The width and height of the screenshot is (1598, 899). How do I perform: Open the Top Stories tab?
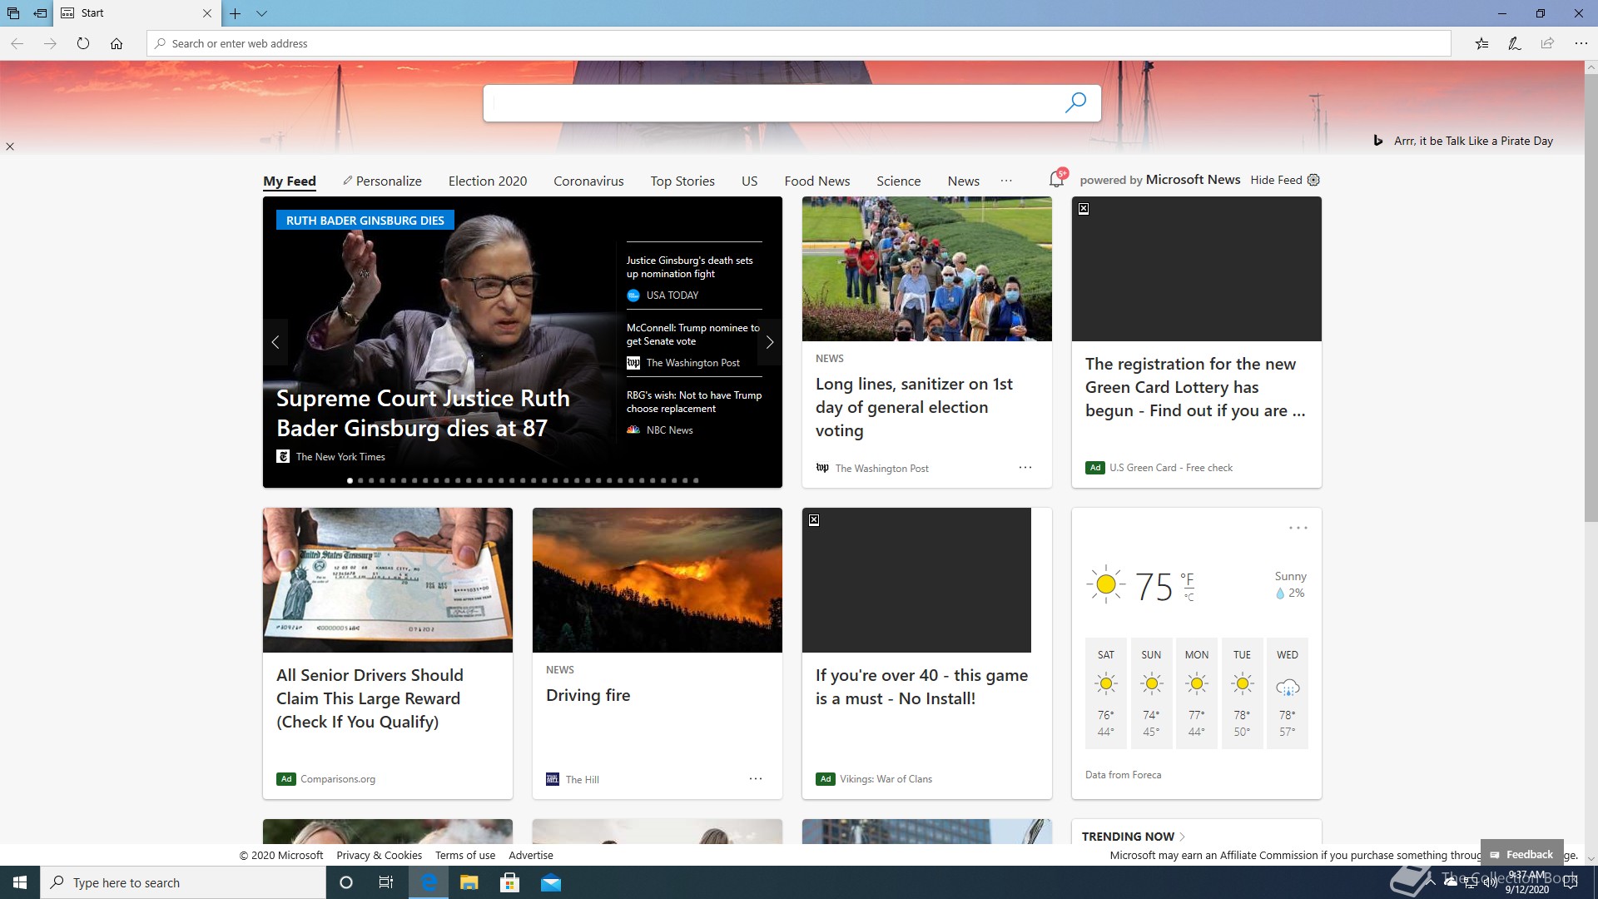[682, 181]
